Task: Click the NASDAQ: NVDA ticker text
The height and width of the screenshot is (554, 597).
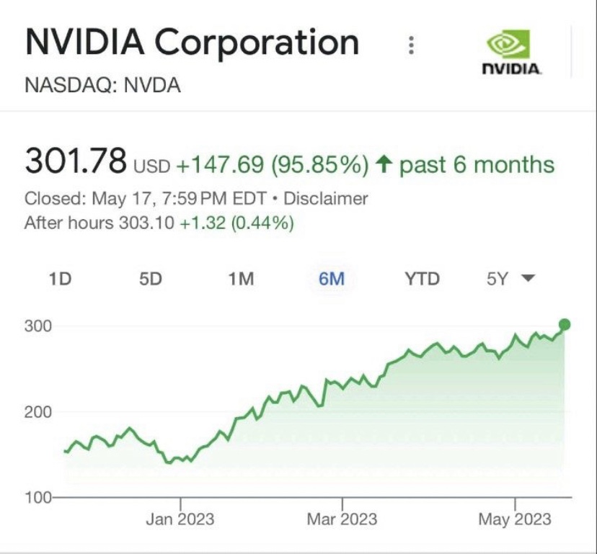Action: [102, 86]
